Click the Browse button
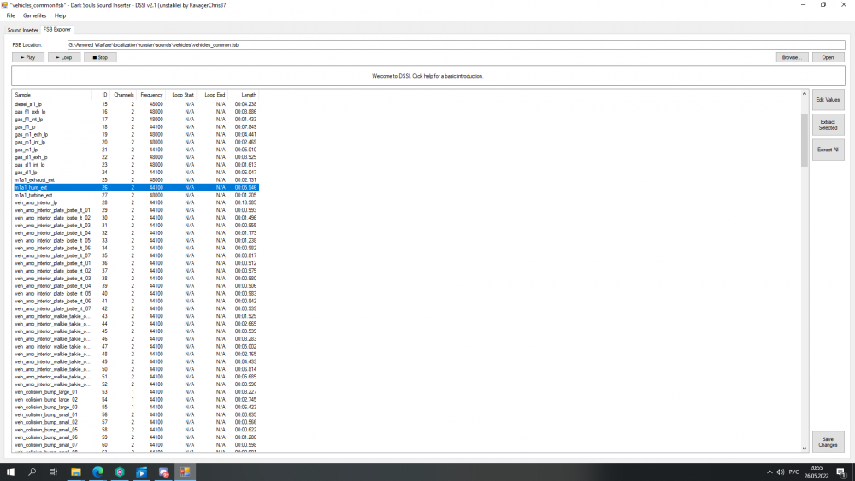This screenshot has height=481, width=855. coord(792,57)
